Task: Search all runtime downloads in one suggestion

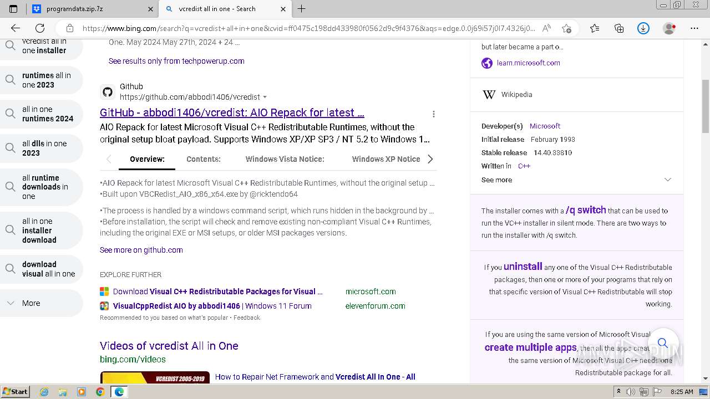Action: coord(42,187)
